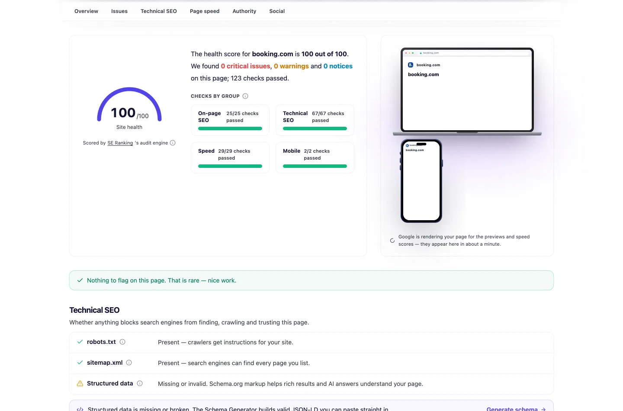Screen dimensions: 623x411
Task: Click the Technical SEO section heading
Action: [x=94, y=310]
